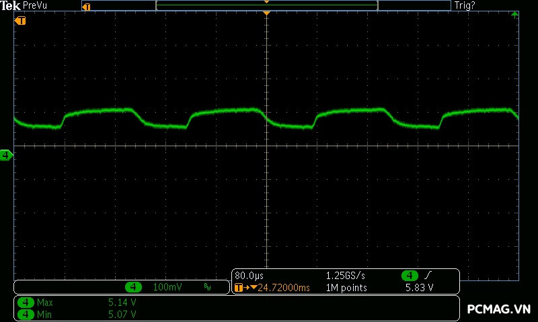Click the orange delay T icon before 24.72000ms
Image resolution: width=538 pixels, height=322 pixels.
point(240,288)
